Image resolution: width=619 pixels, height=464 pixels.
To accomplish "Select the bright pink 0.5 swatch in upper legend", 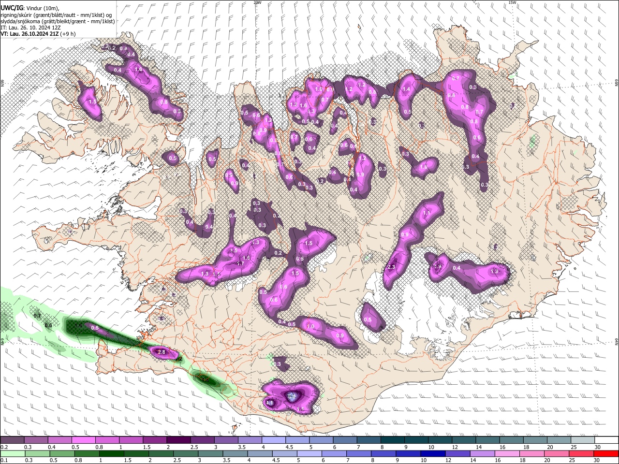I will 83,440.
